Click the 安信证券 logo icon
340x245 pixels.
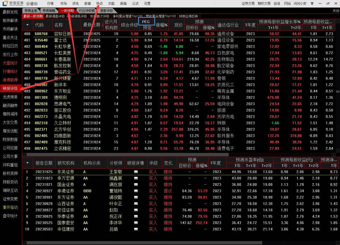[5, 3]
